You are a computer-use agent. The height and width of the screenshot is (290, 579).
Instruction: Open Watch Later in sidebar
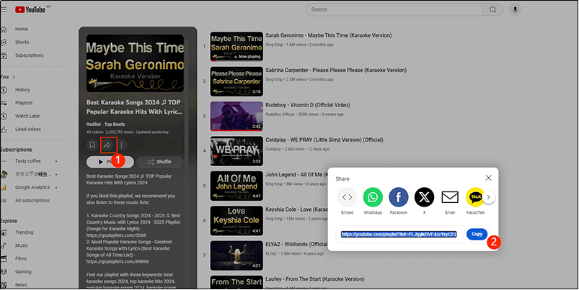[x=27, y=116]
